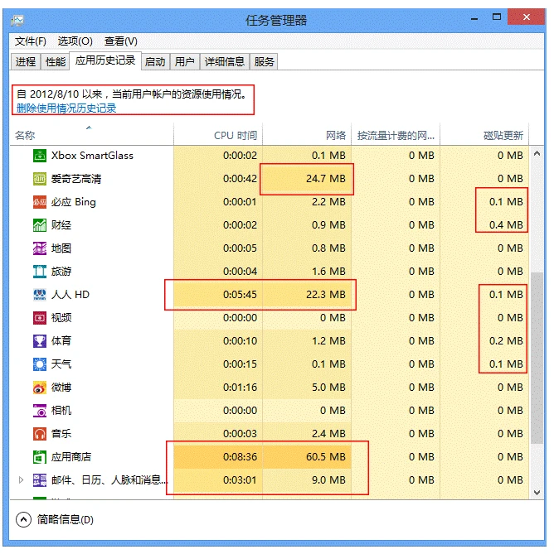The width and height of the screenshot is (554, 554).
Task: Select the 应用商店 row name
Action: (x=71, y=457)
